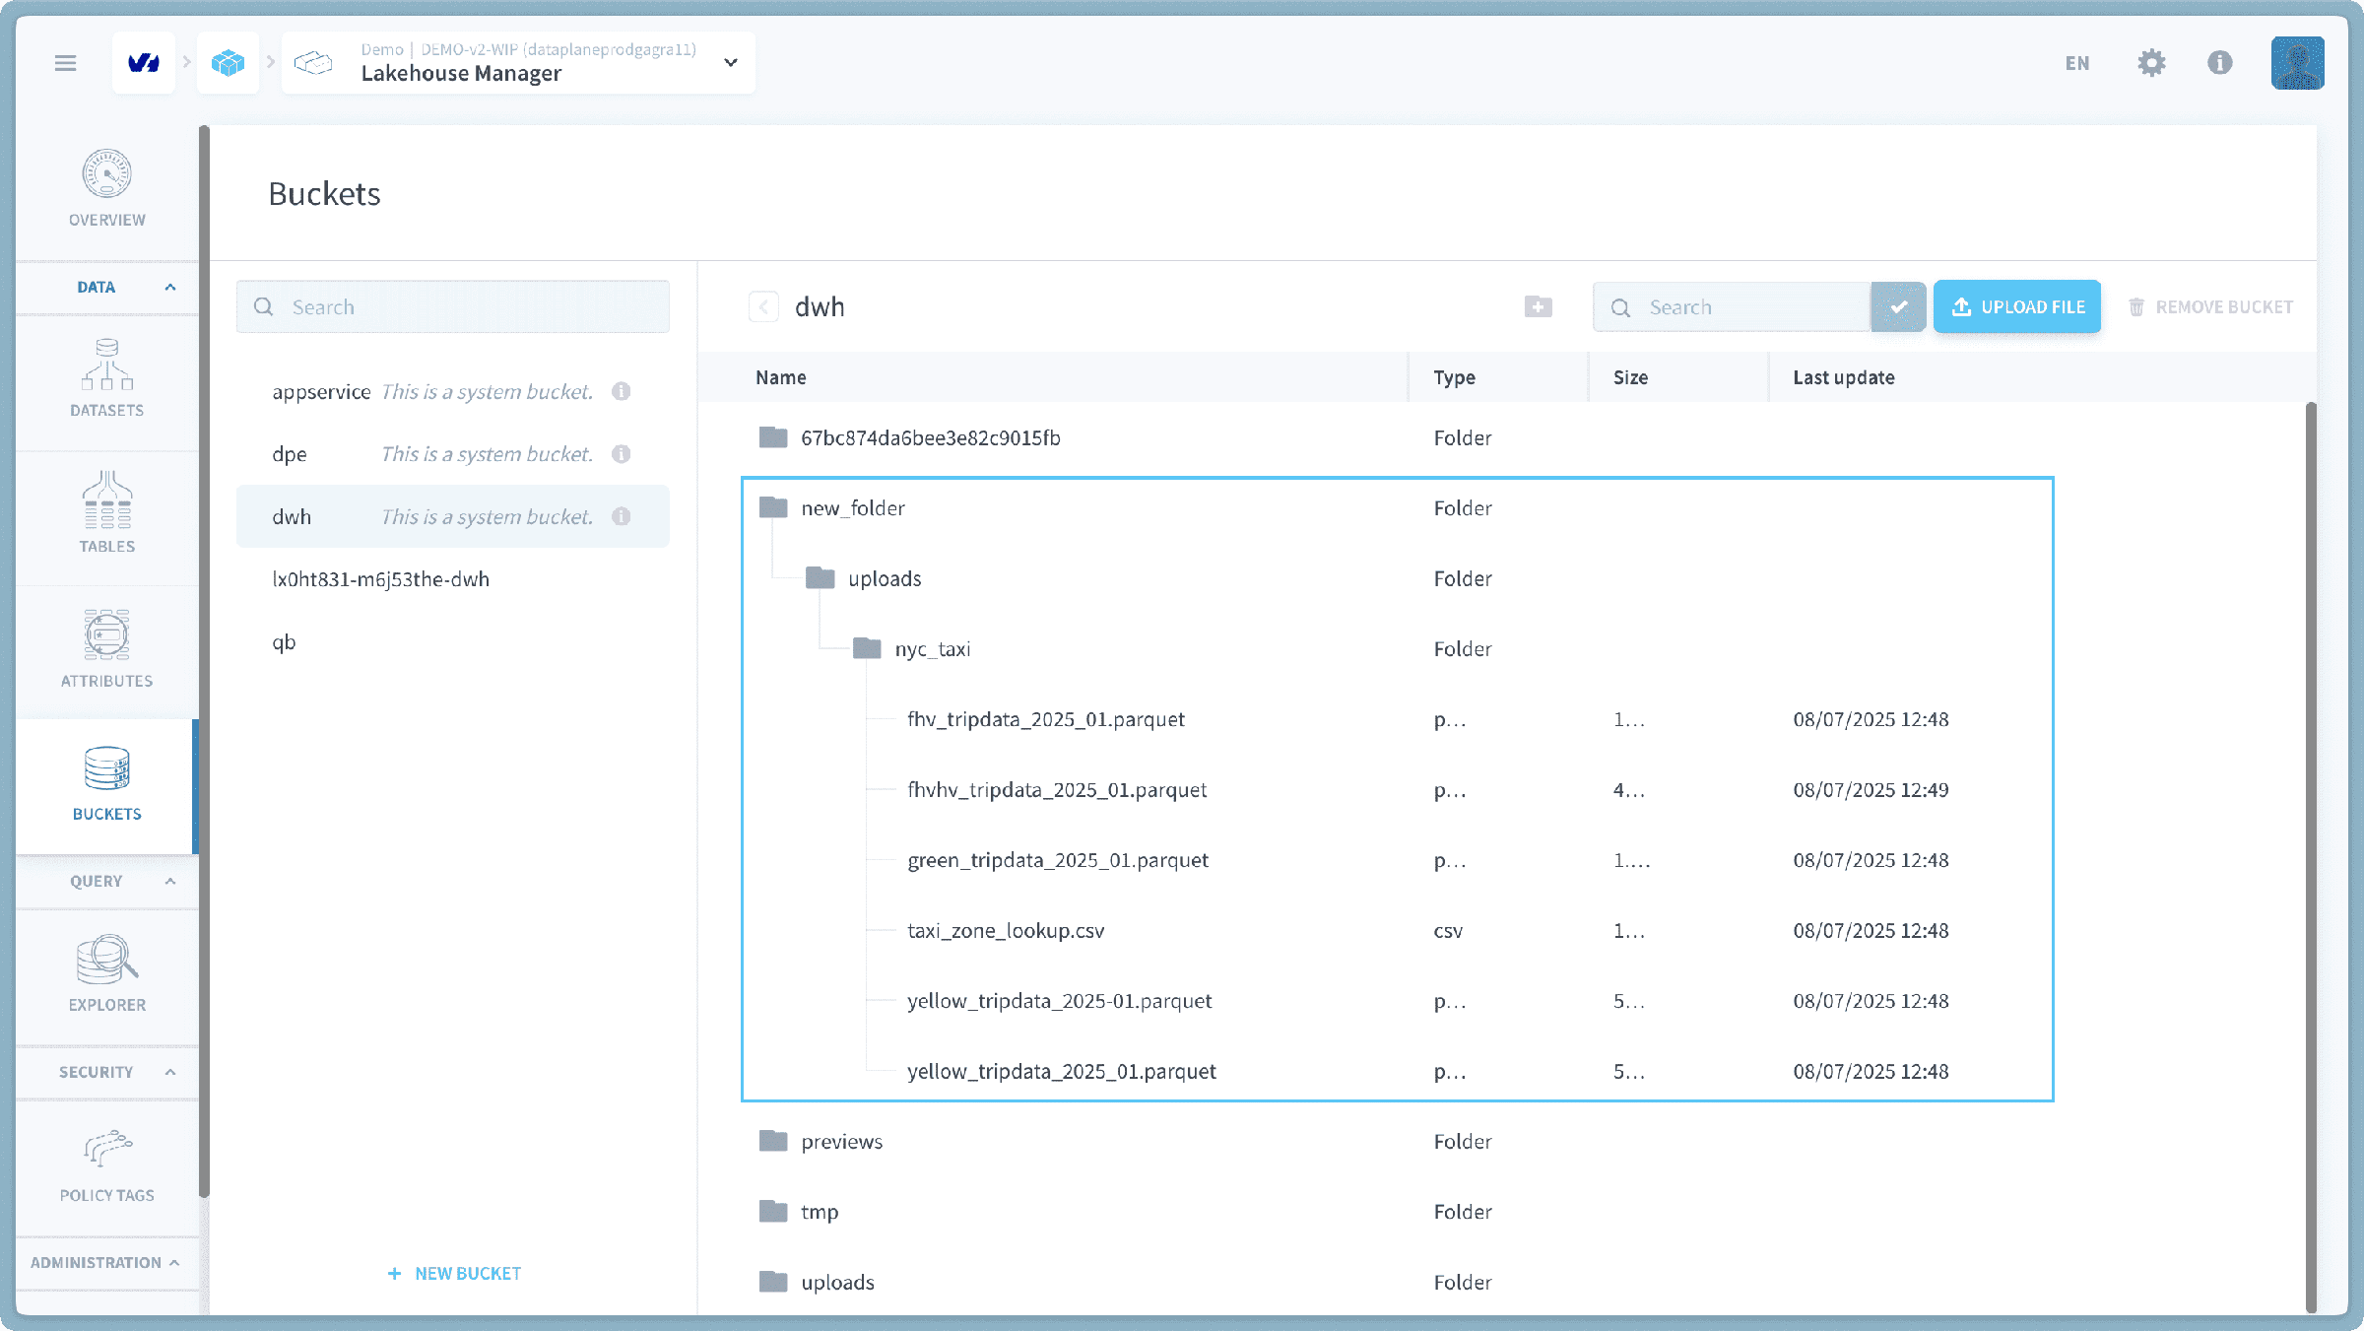Select the lx0ht831-m6j53the-dwh bucket

point(453,579)
